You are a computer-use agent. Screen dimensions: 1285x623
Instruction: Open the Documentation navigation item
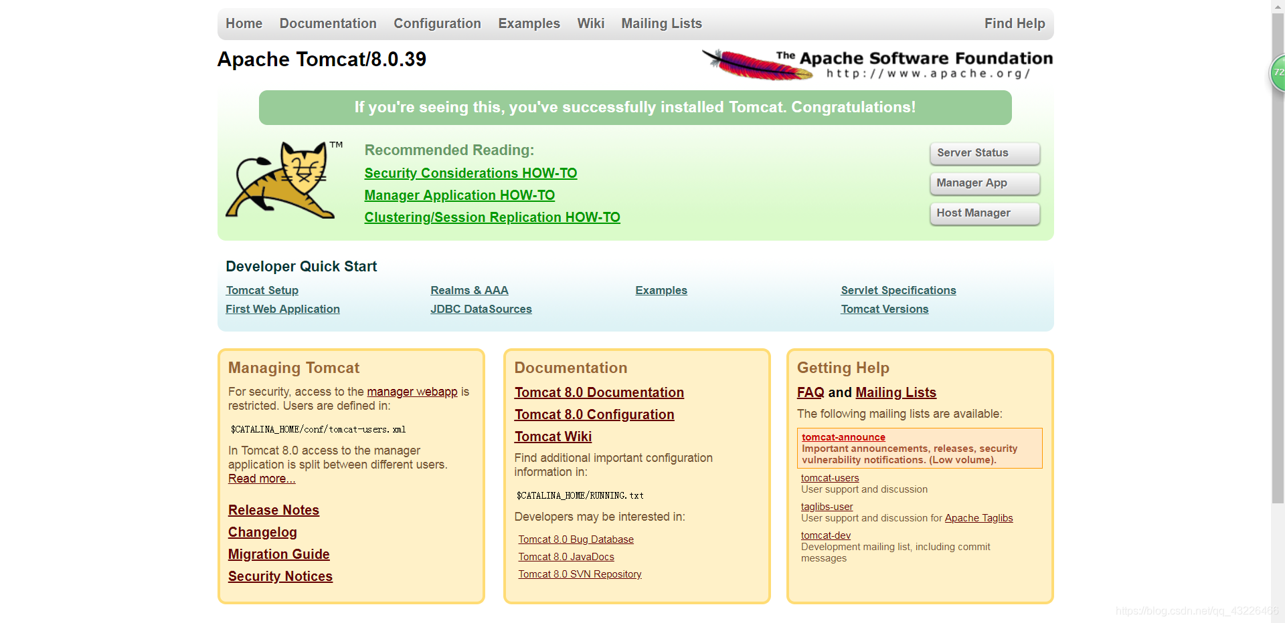[x=328, y=23]
